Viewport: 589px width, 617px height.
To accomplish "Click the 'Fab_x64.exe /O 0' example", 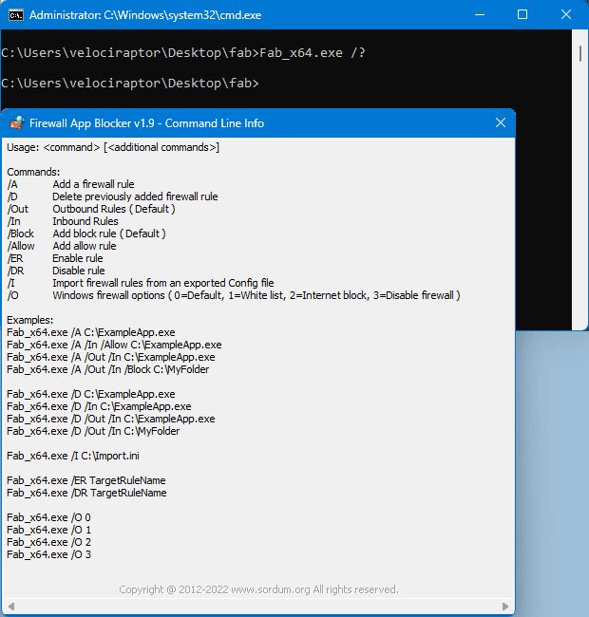I will coord(48,517).
